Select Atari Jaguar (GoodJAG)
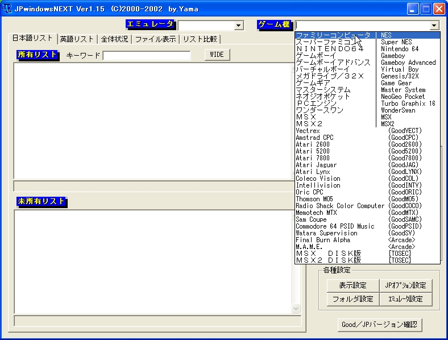This screenshot has height=340, width=448. (x=367, y=165)
